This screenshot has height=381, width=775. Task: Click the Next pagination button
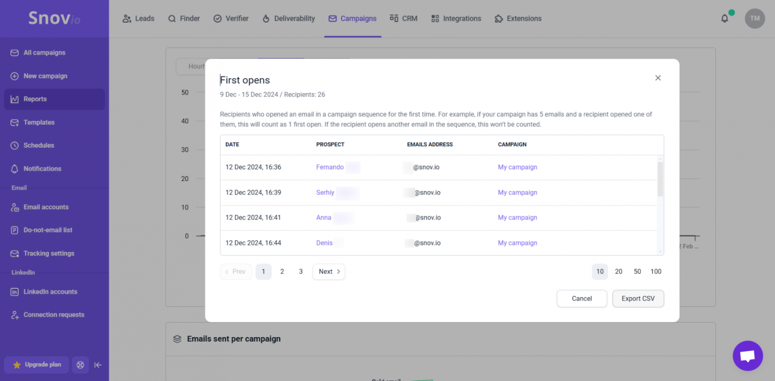click(x=329, y=272)
